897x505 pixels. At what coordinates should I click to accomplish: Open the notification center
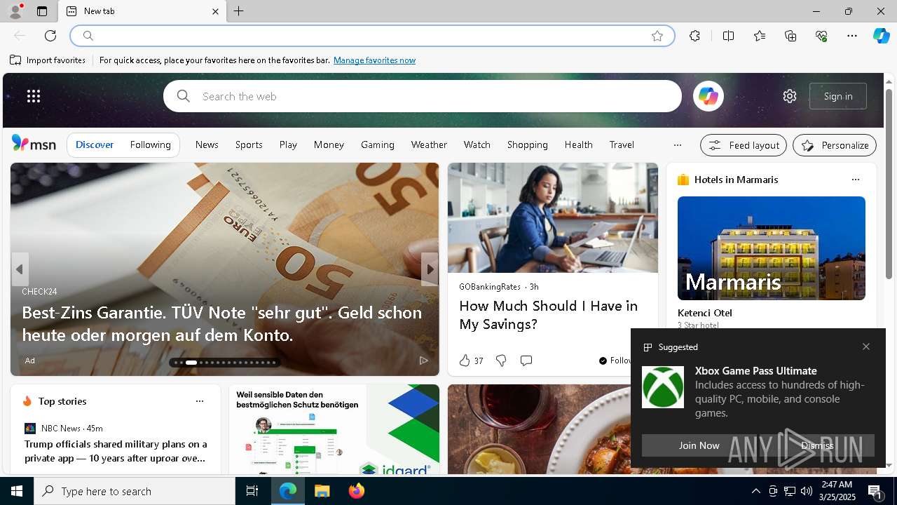coord(875,492)
